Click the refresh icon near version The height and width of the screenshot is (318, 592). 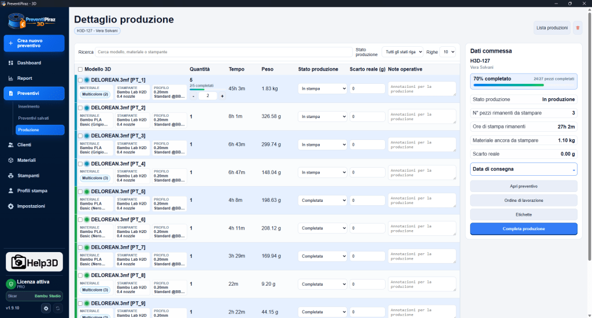(x=58, y=308)
